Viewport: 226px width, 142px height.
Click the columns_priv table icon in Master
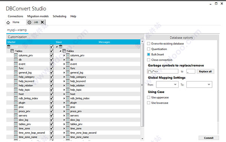16,55
